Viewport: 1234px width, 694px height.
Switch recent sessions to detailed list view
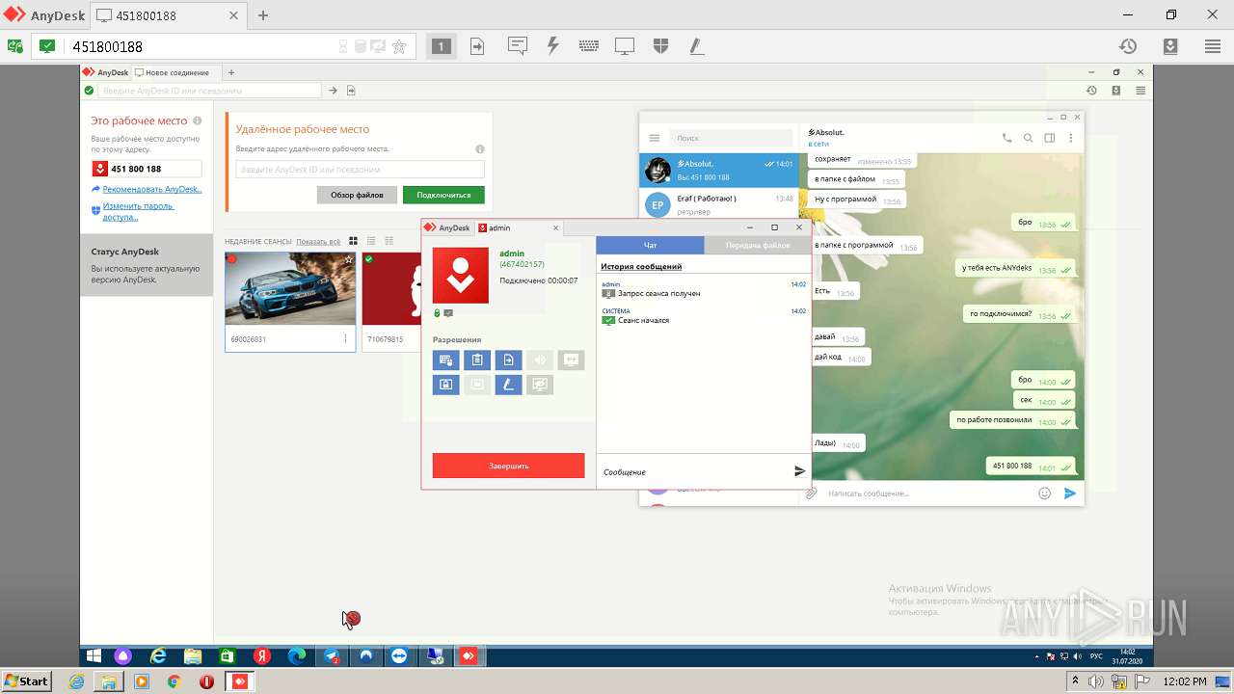click(389, 241)
